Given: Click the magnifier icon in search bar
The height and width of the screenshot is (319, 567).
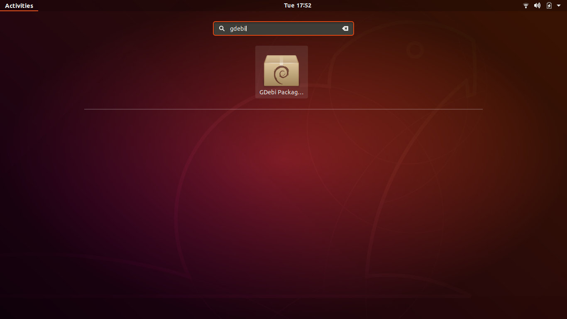Looking at the screenshot, I should click(222, 29).
